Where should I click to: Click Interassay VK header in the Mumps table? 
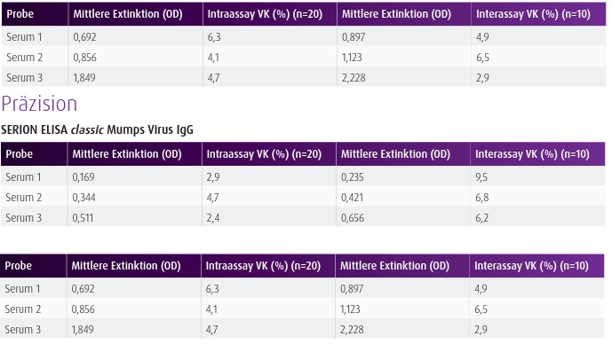532,154
